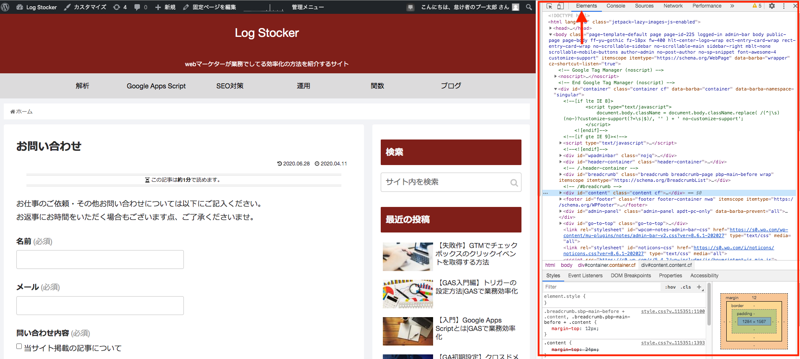
Task: Toggle the DevTools device toolbar icon
Action: 560,6
